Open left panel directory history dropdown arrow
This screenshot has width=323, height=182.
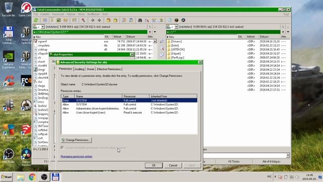[x=155, y=32]
